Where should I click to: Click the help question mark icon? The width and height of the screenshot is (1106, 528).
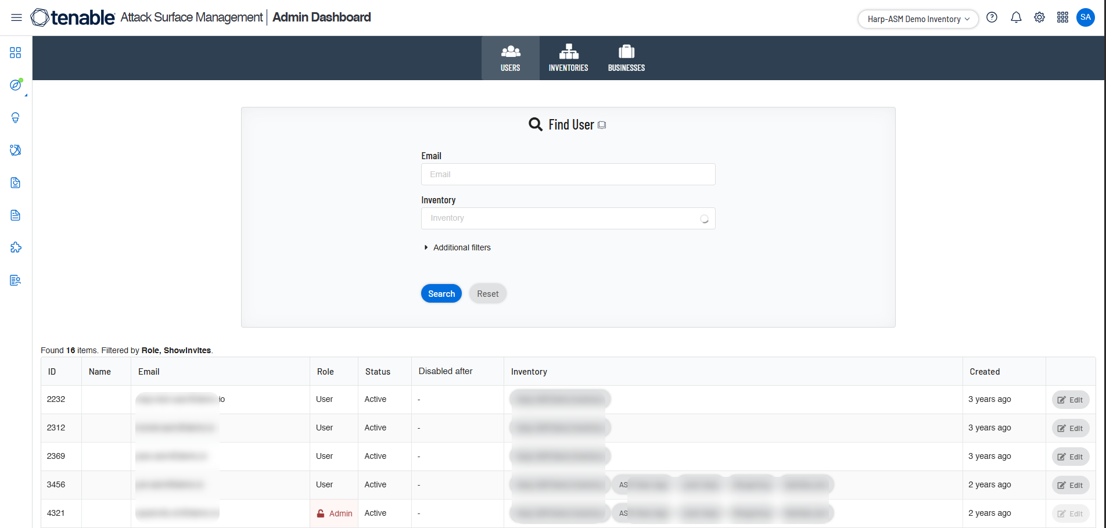[992, 17]
